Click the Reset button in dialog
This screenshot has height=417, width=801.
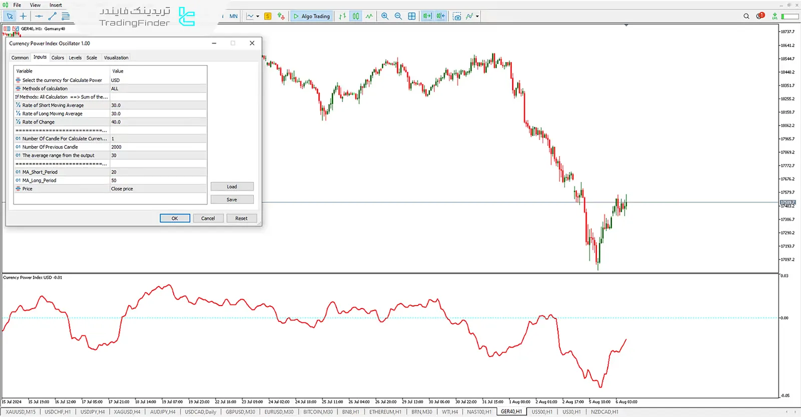tap(241, 218)
